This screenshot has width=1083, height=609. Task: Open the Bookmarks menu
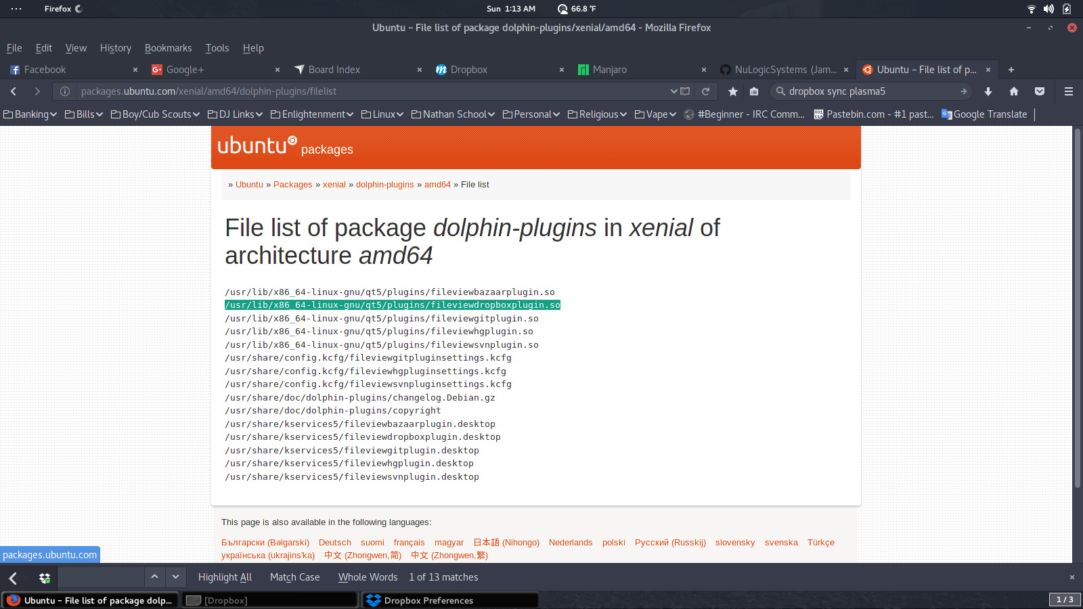coord(168,48)
